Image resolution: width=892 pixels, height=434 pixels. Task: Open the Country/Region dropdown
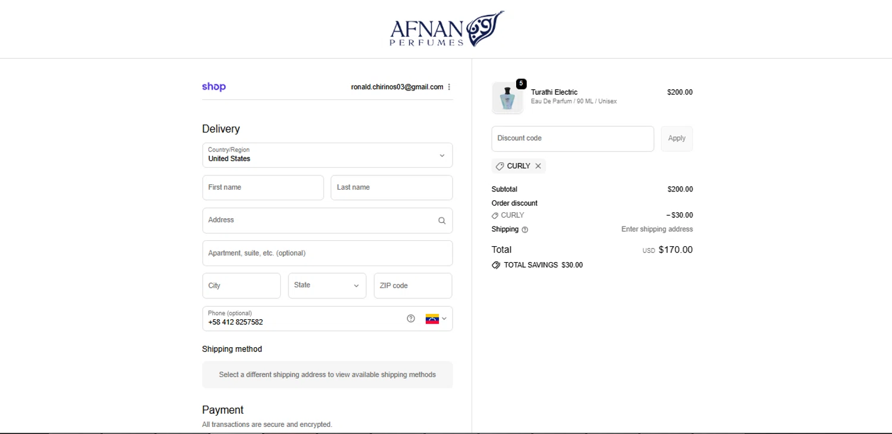[327, 155]
